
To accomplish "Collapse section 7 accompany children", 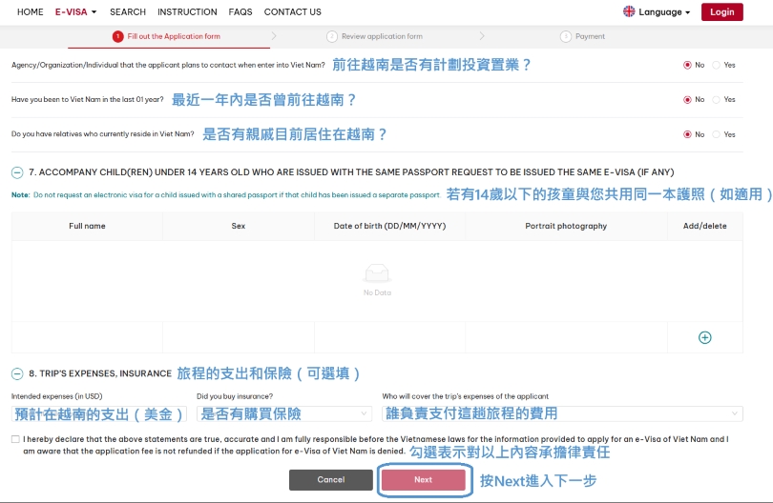I will [x=17, y=172].
